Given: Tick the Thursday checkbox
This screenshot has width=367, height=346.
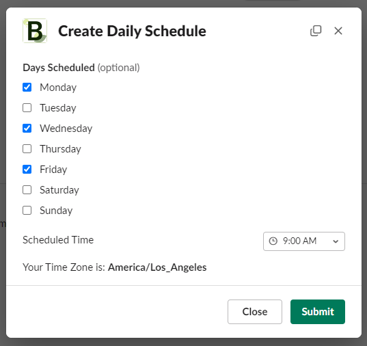Looking at the screenshot, I should 27,149.
